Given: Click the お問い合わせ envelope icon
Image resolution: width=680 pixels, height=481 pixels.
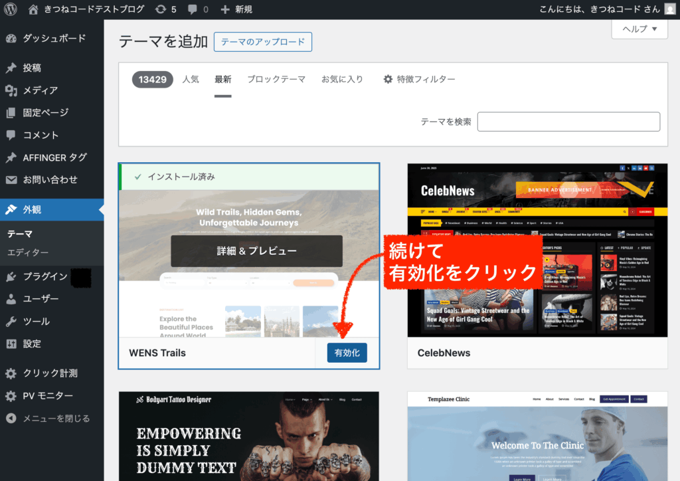Looking at the screenshot, I should (11, 179).
